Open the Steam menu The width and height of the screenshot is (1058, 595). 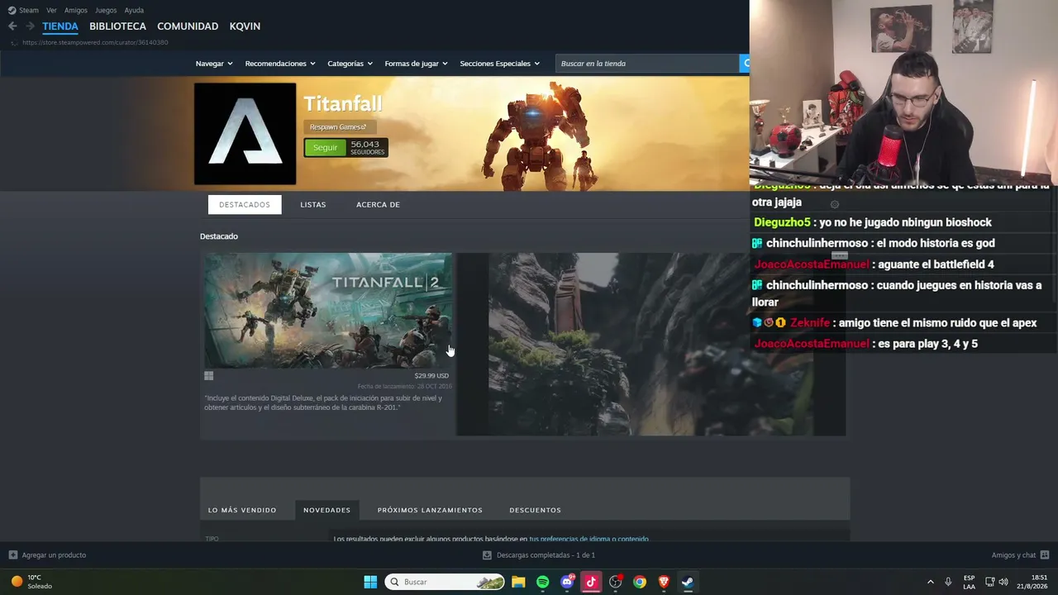[x=29, y=10]
